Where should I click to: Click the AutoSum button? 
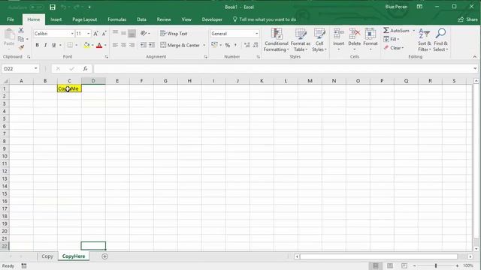[396, 31]
